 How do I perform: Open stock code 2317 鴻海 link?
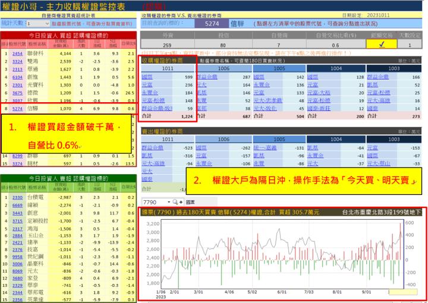tap(17, 229)
